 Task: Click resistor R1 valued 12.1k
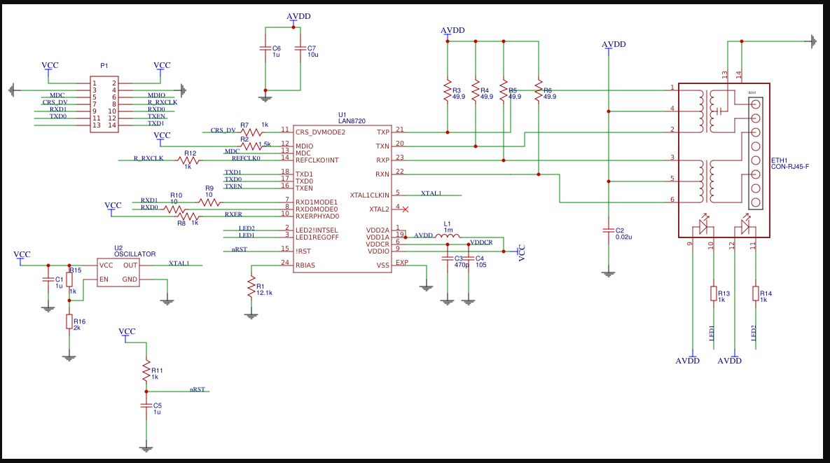click(250, 287)
